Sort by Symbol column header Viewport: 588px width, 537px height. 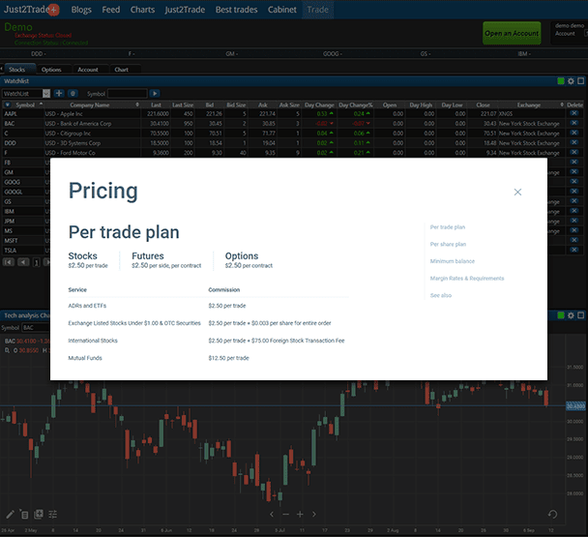(25, 105)
